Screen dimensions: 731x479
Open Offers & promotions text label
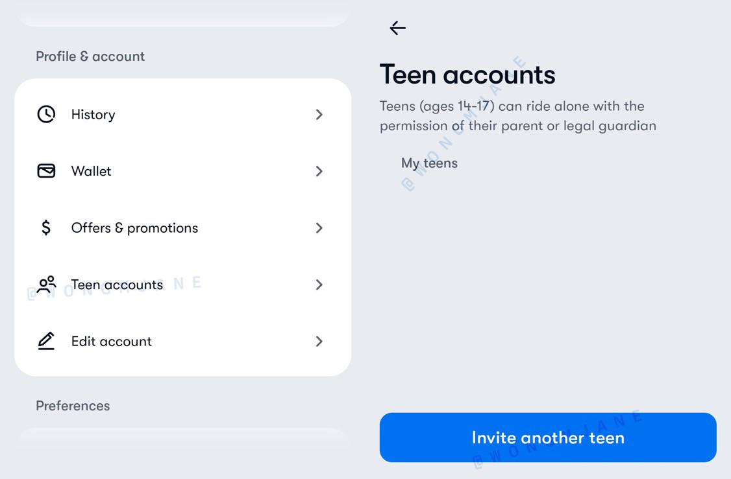134,228
